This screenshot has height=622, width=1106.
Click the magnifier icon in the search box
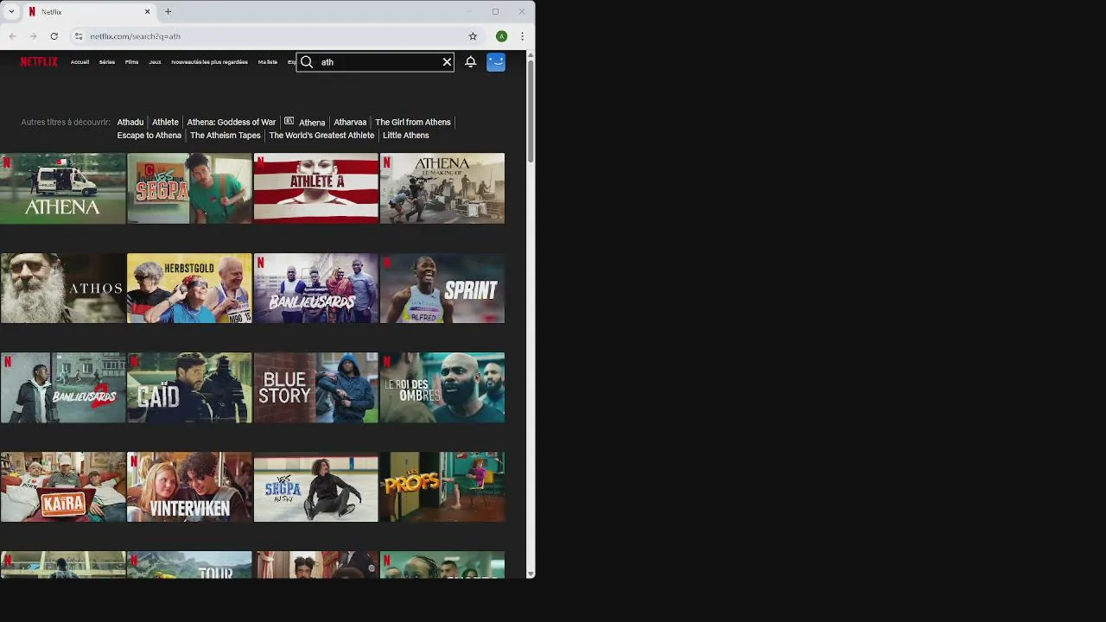click(x=307, y=62)
